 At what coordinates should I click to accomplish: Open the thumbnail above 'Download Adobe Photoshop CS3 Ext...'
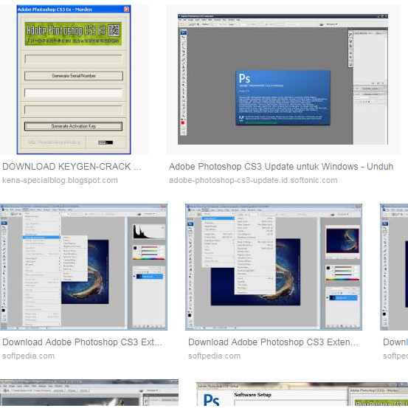tap(83, 267)
